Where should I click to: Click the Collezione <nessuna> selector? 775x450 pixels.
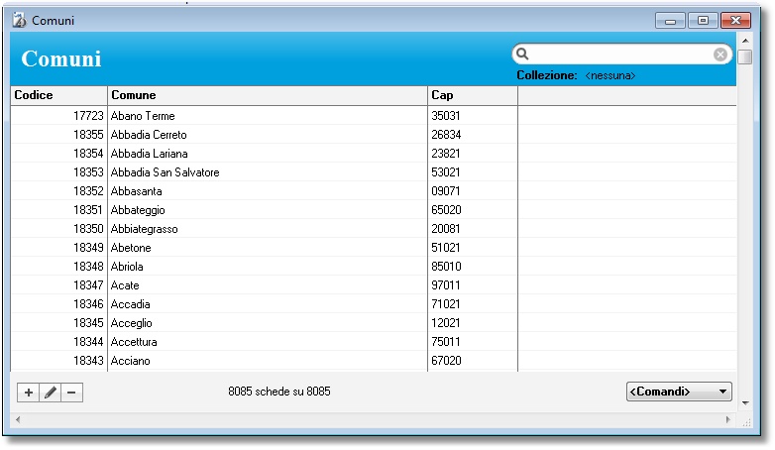609,75
